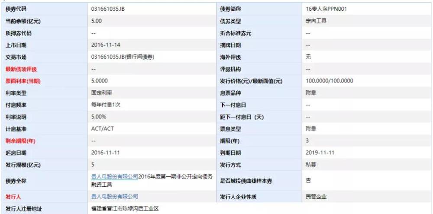
Task: Select bond code value 031661035.IB
Action: (x=108, y=9)
